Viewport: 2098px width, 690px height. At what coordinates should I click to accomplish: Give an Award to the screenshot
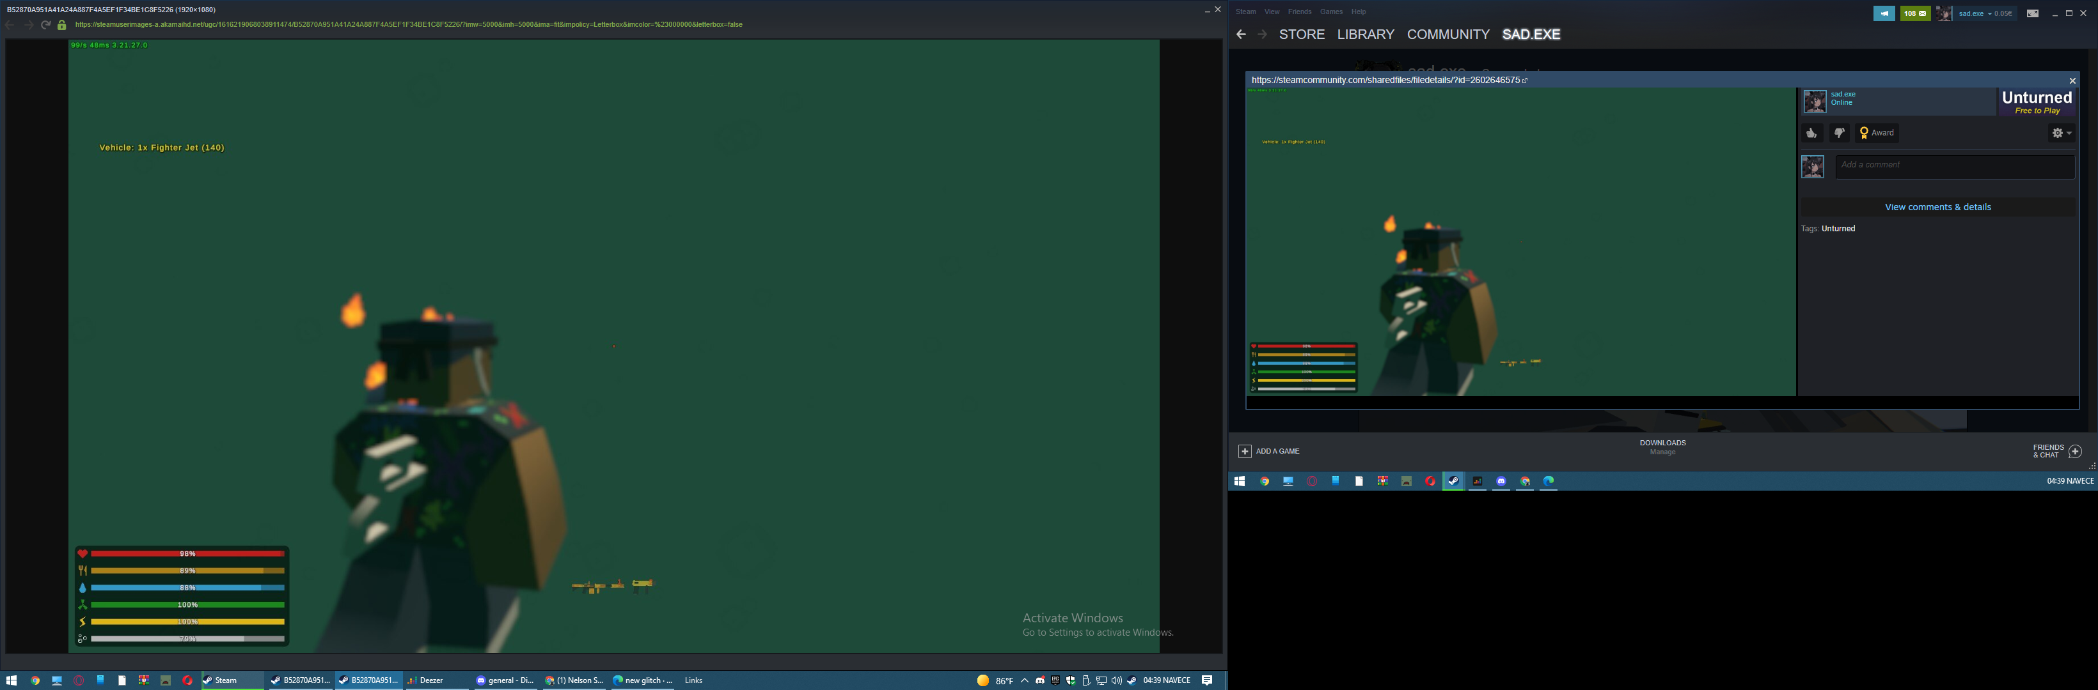(x=1877, y=133)
